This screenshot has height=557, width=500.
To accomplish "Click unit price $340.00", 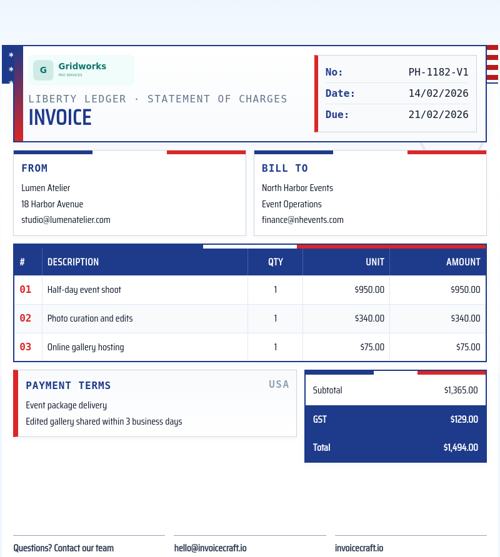I will click(x=369, y=318).
